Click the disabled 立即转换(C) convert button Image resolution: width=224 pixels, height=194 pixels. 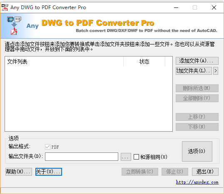[x=140, y=172]
